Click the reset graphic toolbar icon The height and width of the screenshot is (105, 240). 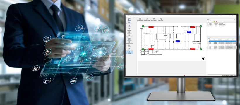pyautogui.click(x=140, y=19)
